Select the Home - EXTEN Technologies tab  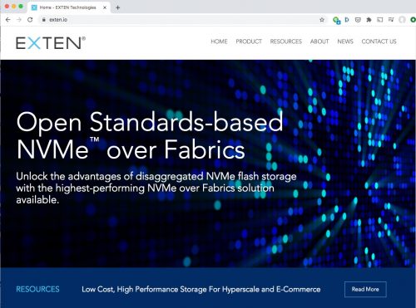(x=69, y=7)
